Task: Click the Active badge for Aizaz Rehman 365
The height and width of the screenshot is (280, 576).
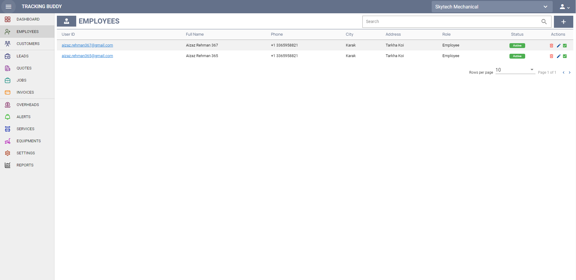Action: click(x=517, y=56)
